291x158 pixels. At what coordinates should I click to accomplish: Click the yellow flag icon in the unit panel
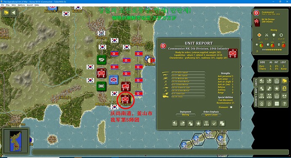click(x=284, y=81)
